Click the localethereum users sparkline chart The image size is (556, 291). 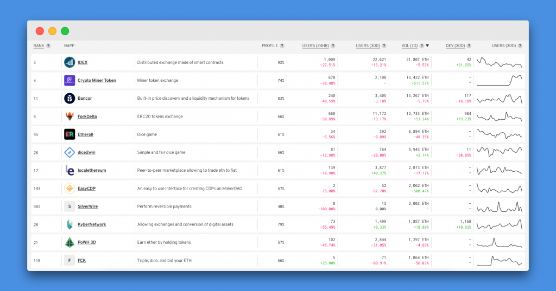500,170
